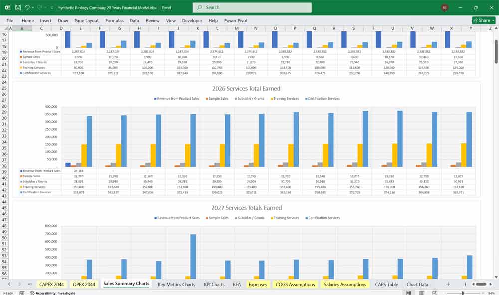Image resolution: width=499 pixels, height=295 pixels.
Task: Open the Undo history dropdown arrow
Action: (33, 7)
